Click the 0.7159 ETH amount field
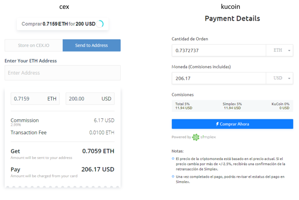The width and height of the screenshot is (299, 200). (x=35, y=99)
